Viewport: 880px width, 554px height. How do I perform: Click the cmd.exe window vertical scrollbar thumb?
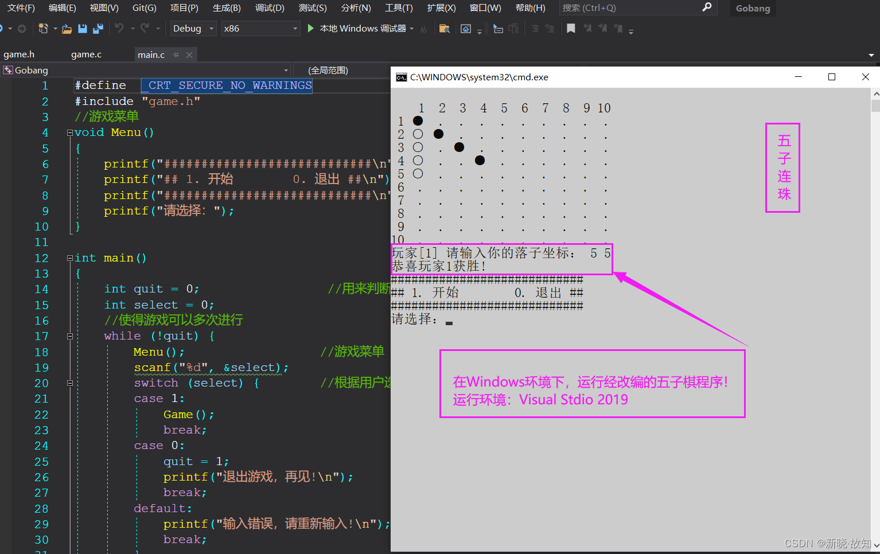point(875,106)
